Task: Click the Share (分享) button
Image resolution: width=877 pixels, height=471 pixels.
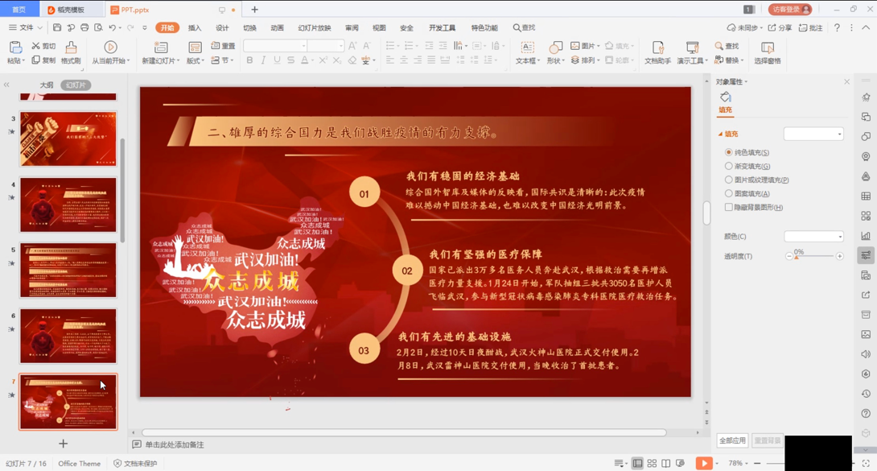Action: (x=780, y=28)
